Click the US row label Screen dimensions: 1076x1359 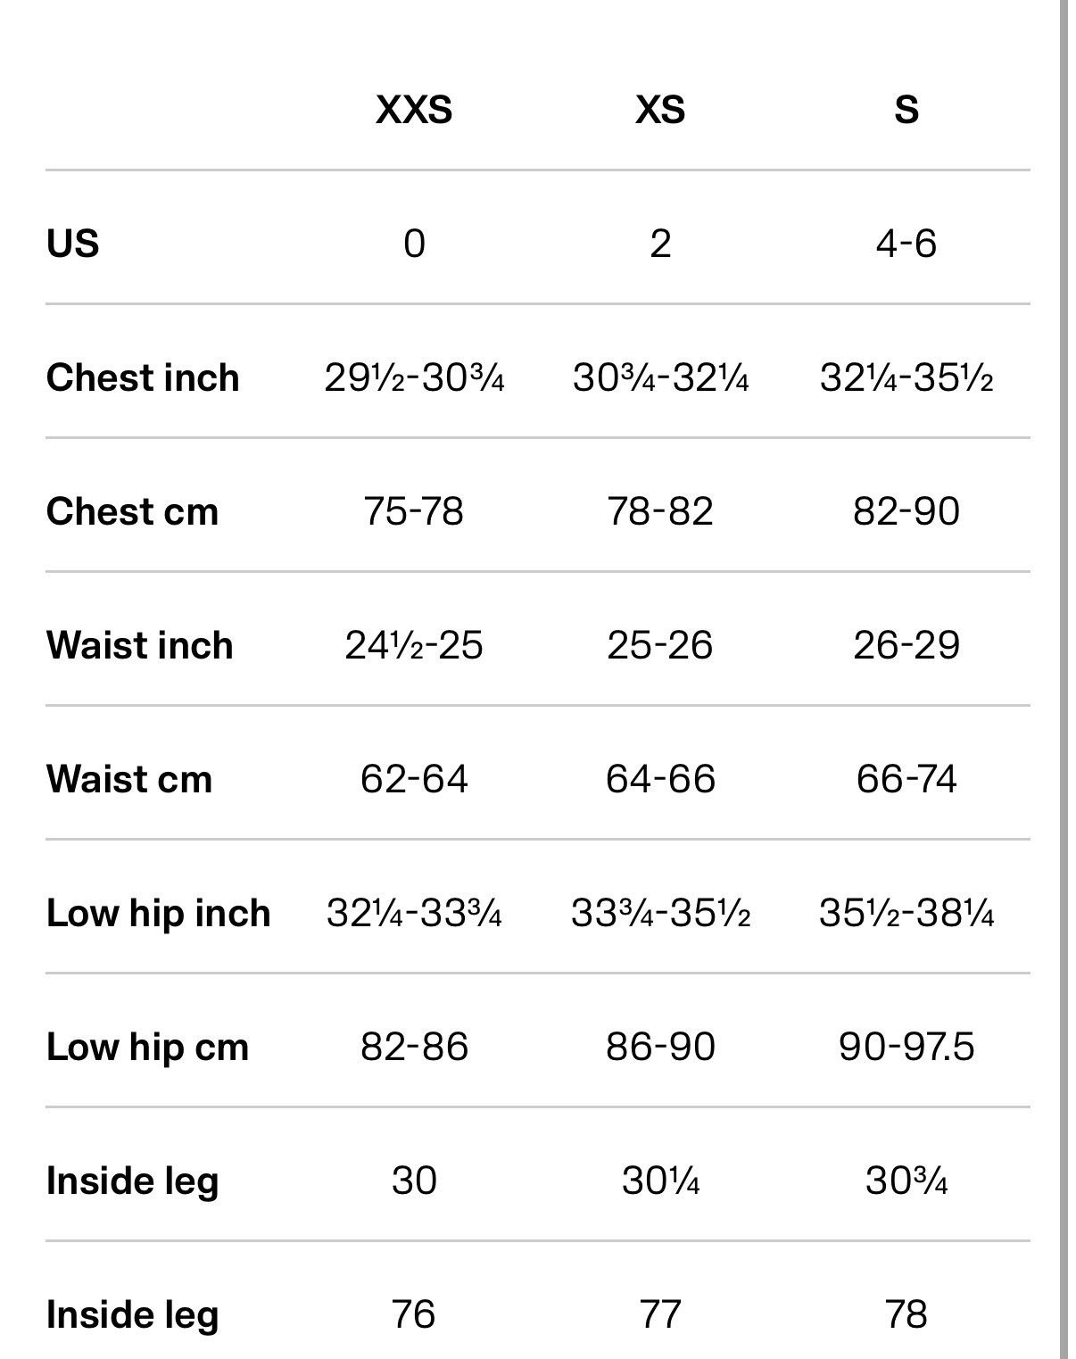coord(72,243)
